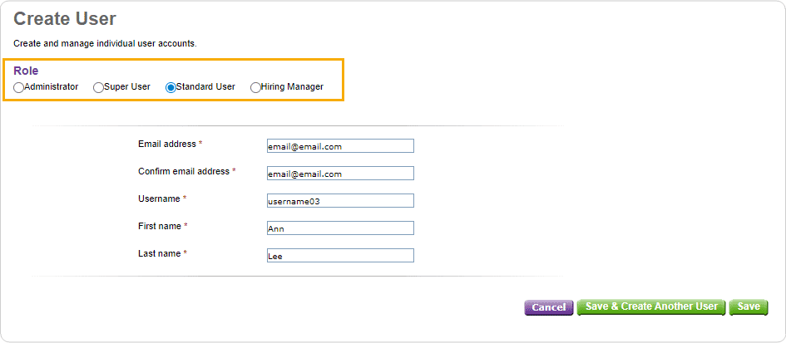Click the Email address input field
The width and height of the screenshot is (786, 343).
pyautogui.click(x=340, y=145)
